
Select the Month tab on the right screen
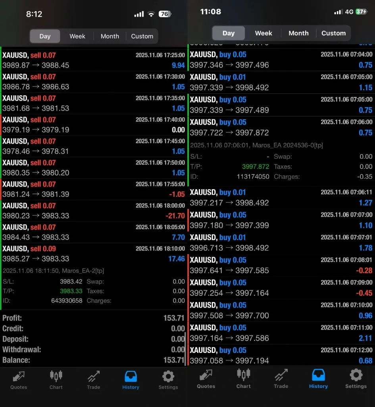point(298,33)
